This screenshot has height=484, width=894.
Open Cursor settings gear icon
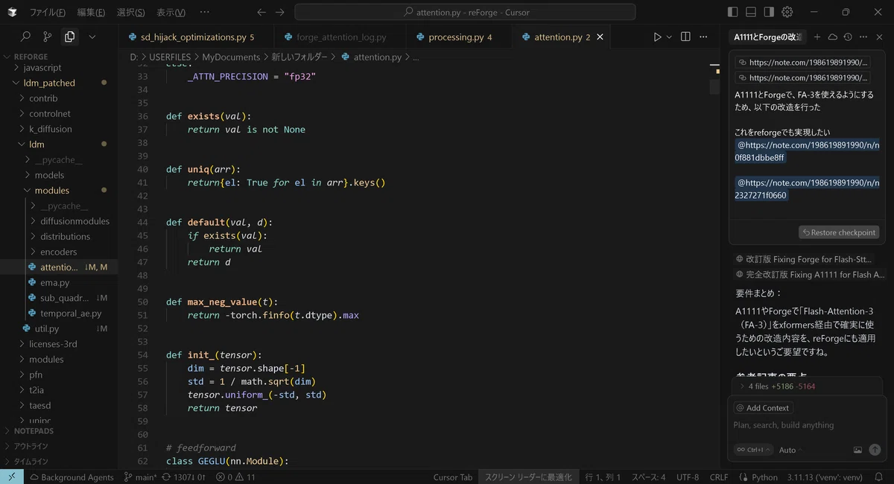(x=787, y=12)
